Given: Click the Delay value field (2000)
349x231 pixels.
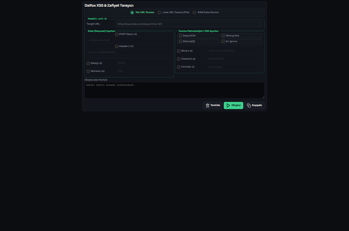Looking at the screenshot, I should coord(144,63).
